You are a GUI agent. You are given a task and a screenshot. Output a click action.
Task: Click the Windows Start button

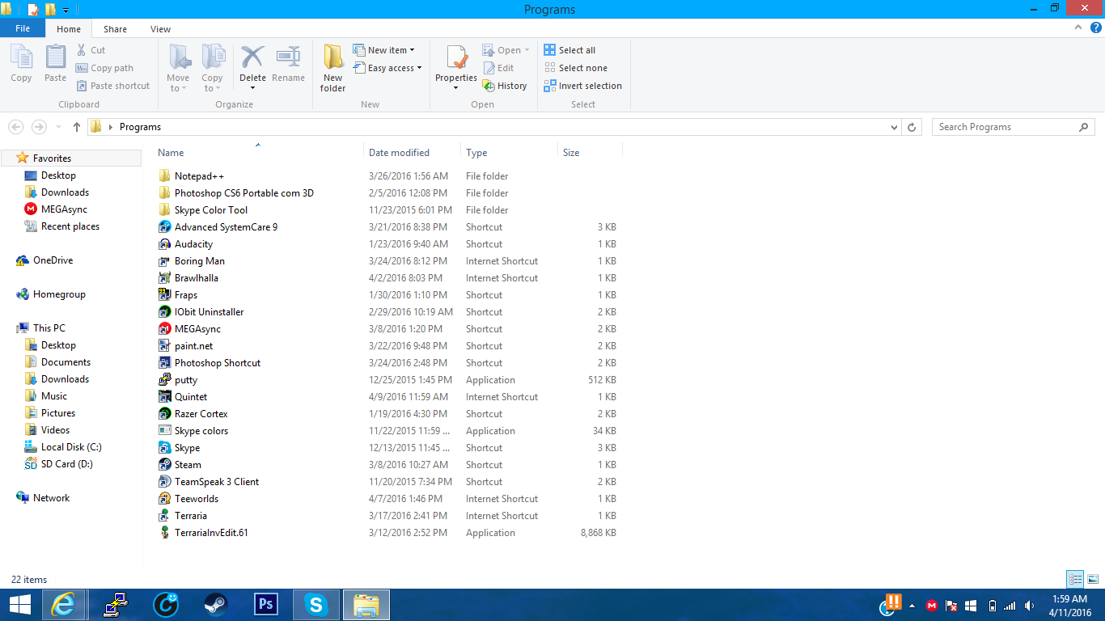19,605
